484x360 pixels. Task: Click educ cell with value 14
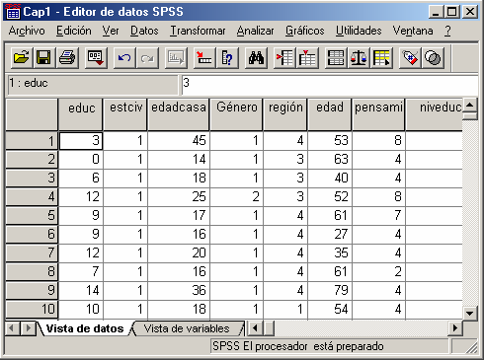(x=81, y=290)
